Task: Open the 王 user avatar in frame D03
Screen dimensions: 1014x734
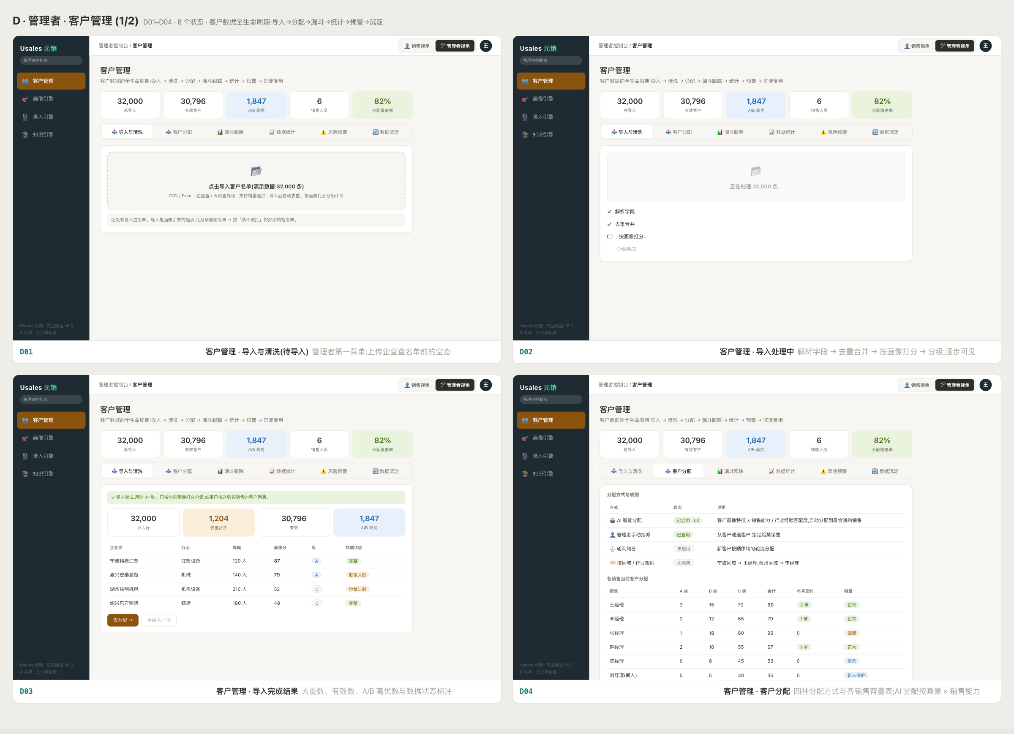Action: pos(485,385)
